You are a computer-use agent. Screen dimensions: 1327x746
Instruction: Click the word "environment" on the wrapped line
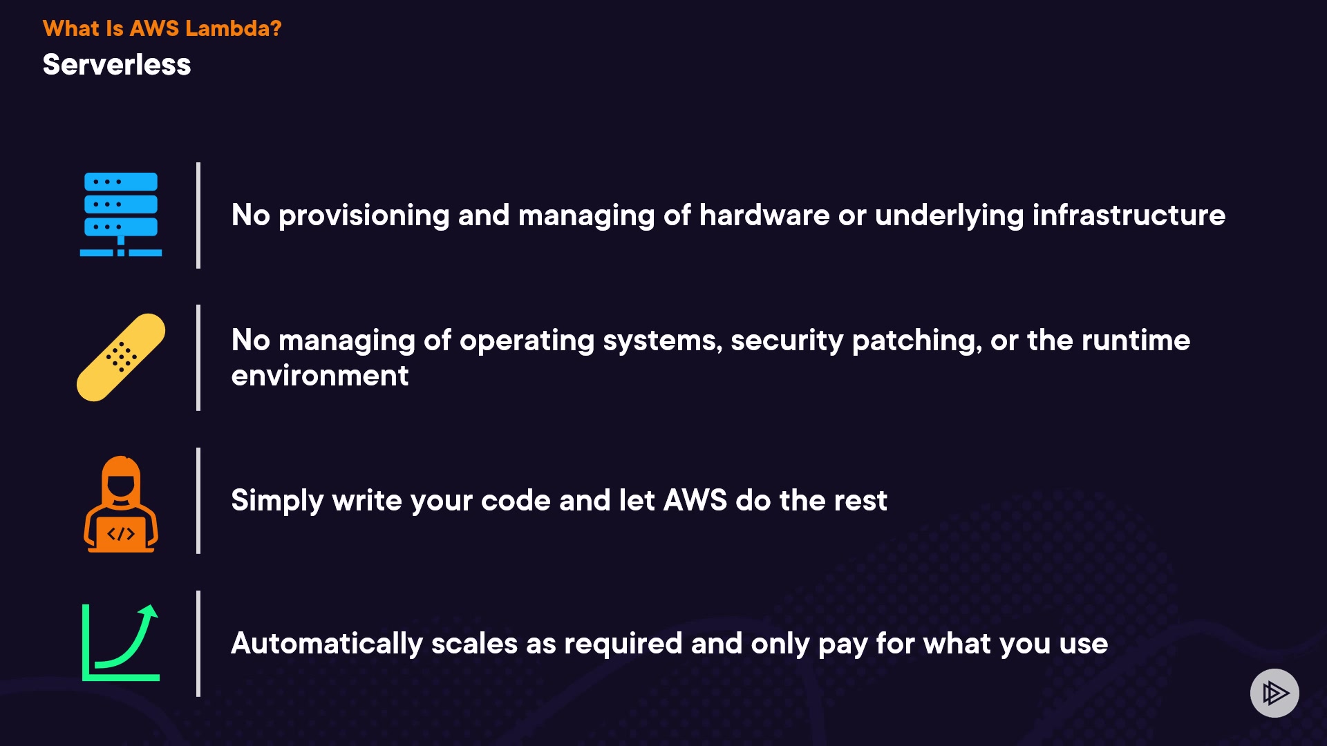click(320, 376)
